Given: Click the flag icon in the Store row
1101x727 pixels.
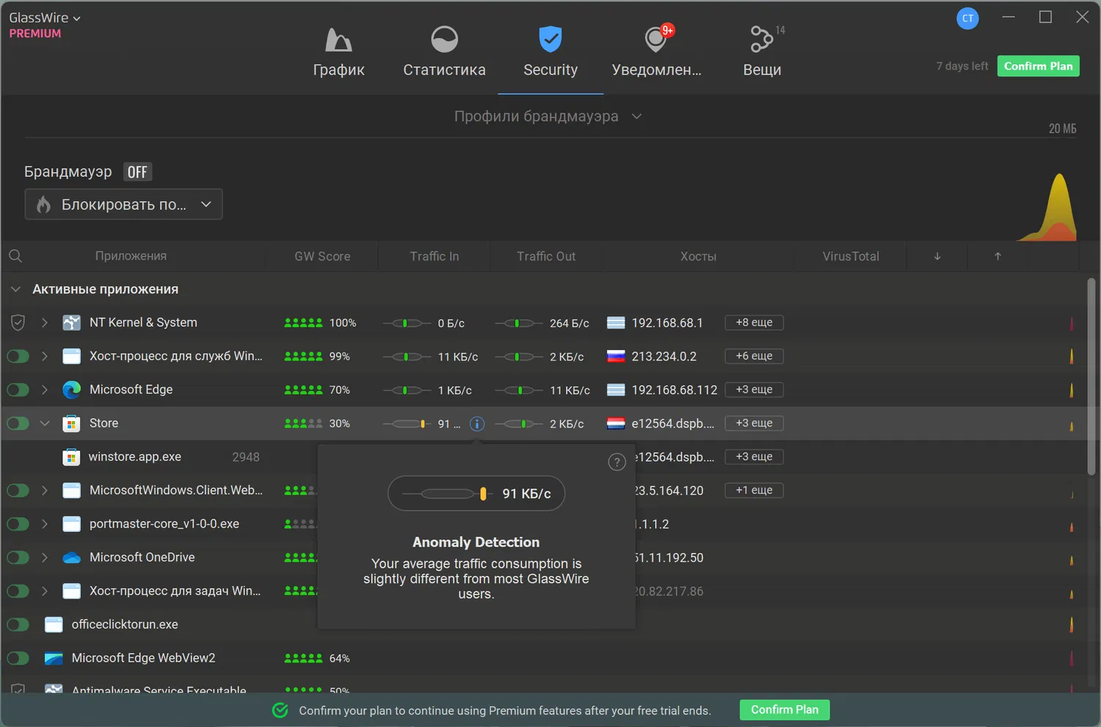Looking at the screenshot, I should coord(616,423).
